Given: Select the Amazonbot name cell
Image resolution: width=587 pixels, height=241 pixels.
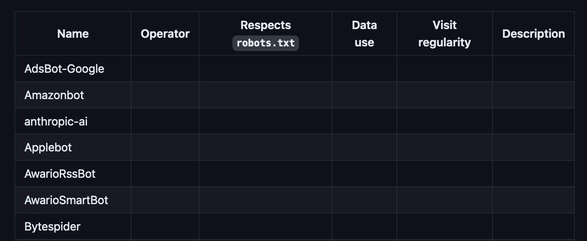Looking at the screenshot, I should coord(54,95).
